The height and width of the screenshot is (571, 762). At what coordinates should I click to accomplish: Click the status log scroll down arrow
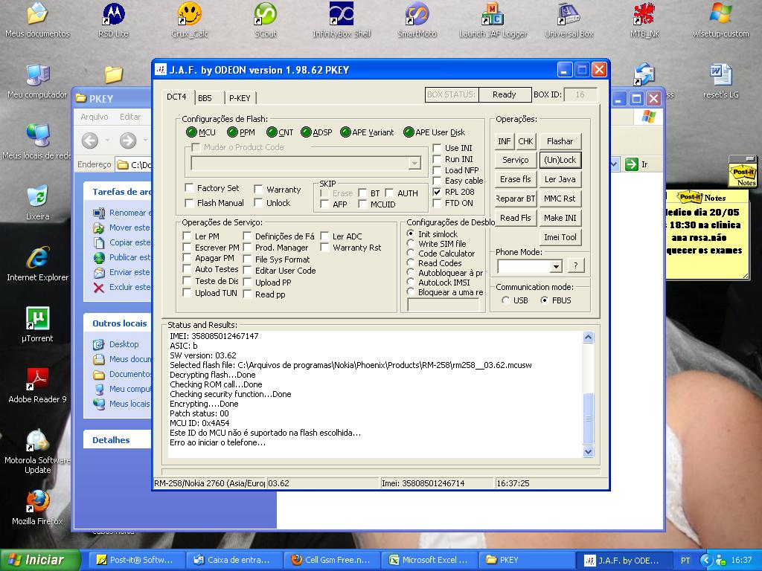tap(588, 451)
